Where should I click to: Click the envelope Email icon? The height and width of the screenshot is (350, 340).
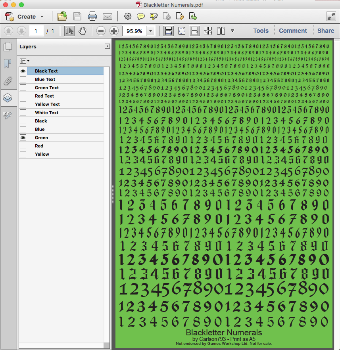click(x=108, y=16)
